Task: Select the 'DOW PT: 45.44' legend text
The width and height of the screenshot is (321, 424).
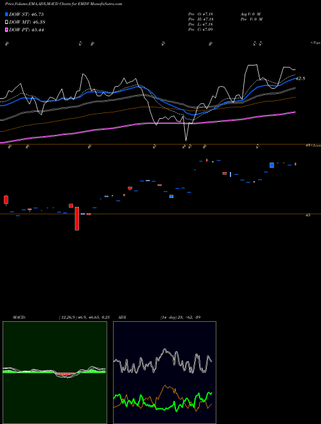Action: [26, 30]
